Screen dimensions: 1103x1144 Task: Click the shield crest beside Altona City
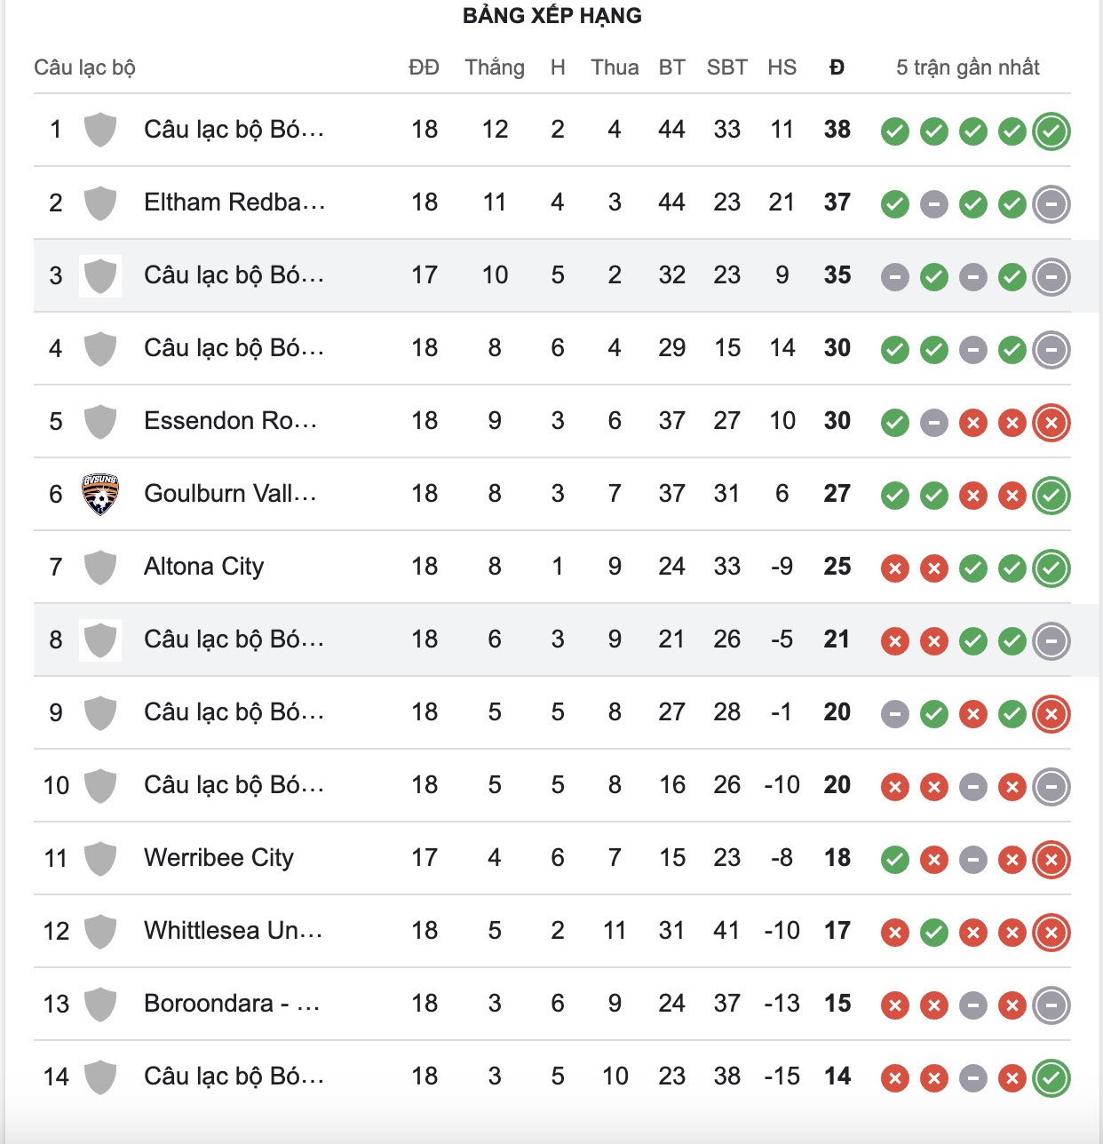point(100,568)
